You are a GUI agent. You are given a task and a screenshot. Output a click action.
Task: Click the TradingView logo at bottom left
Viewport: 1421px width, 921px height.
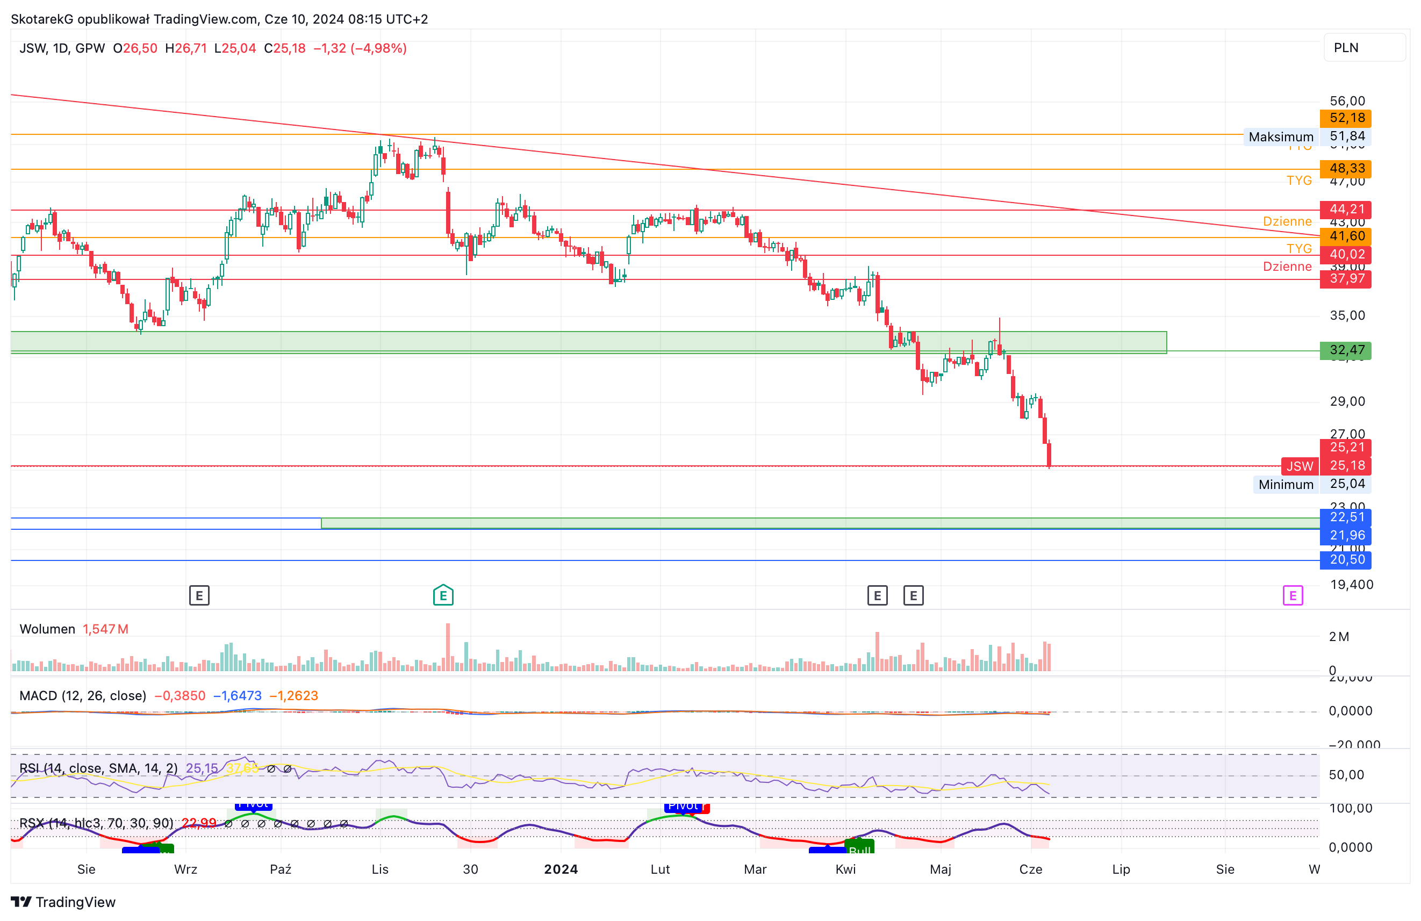pos(63,902)
